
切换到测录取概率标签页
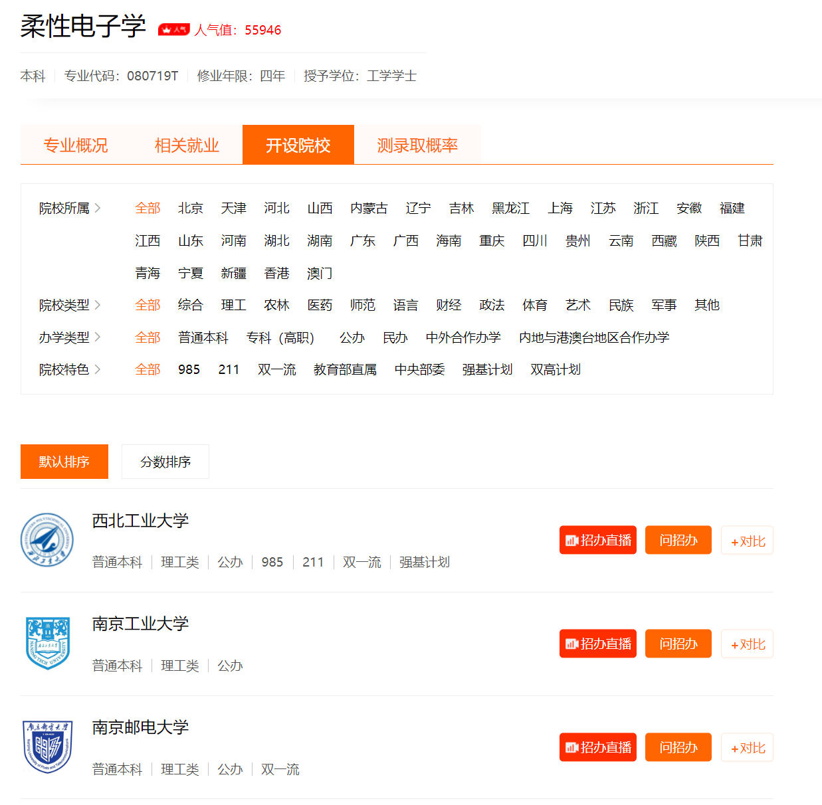pos(418,145)
